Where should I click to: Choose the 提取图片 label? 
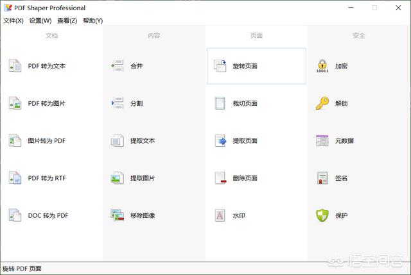[143, 178]
